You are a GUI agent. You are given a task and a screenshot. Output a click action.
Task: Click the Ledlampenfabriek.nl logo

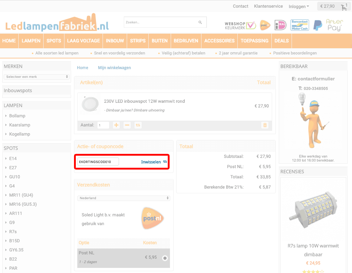pyautogui.click(x=57, y=23)
